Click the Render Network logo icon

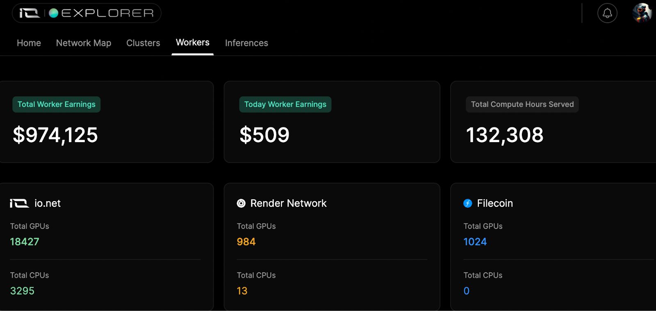241,203
